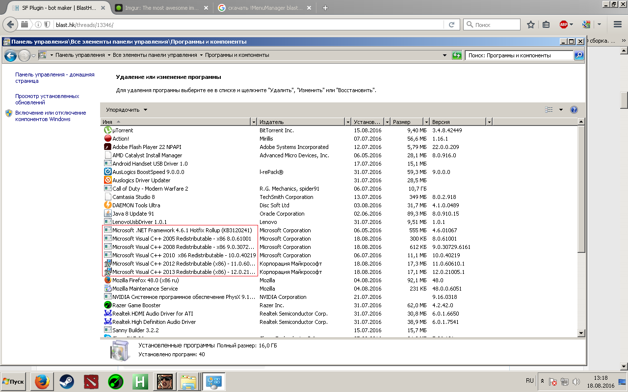Go back in Control Panel window
This screenshot has height=392, width=628.
coord(10,56)
